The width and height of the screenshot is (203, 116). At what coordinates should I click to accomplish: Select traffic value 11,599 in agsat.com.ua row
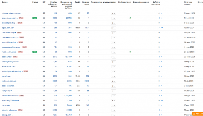coord(78,28)
